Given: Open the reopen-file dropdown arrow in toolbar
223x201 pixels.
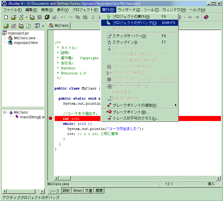Looking at the screenshot, I should pos(26,17).
